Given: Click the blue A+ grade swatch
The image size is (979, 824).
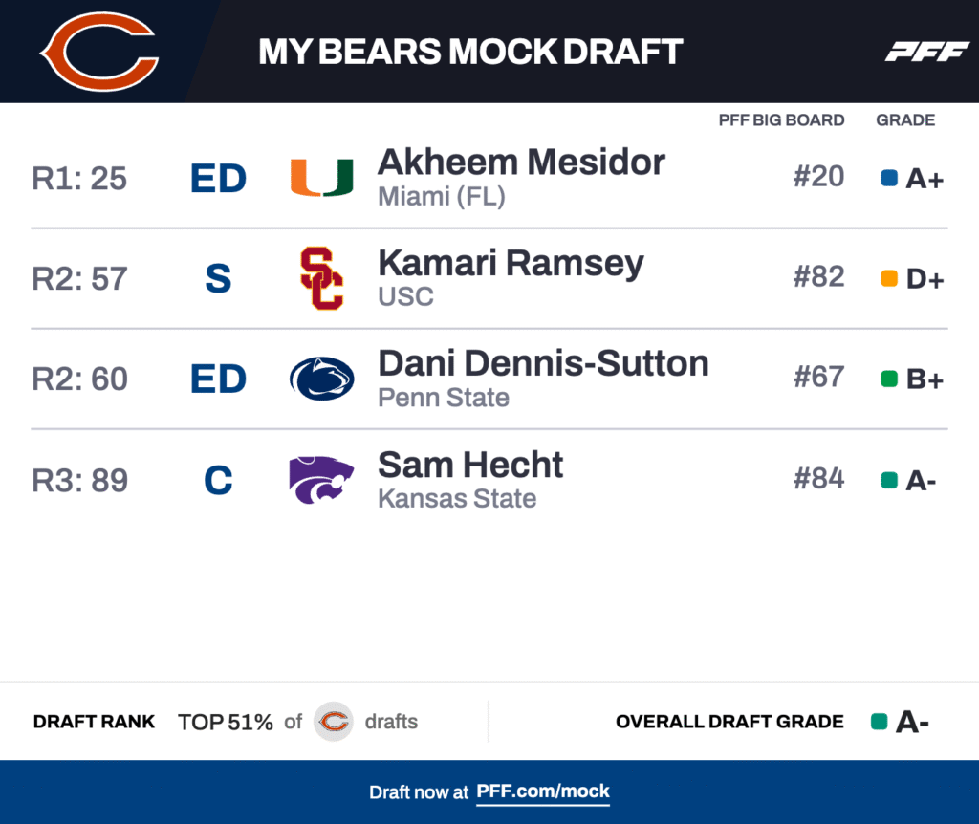Looking at the screenshot, I should click(x=889, y=178).
